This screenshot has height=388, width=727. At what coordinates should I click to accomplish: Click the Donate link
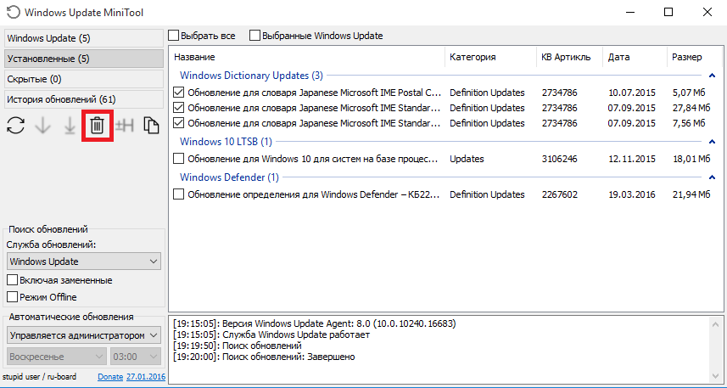(110, 376)
